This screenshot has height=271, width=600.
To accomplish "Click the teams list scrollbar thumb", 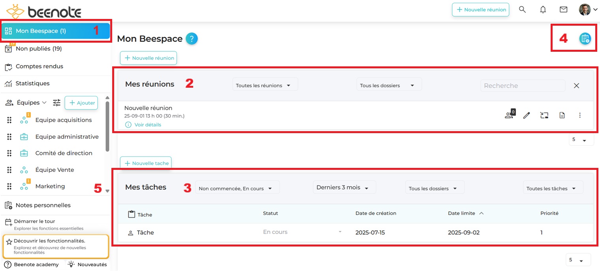I will [x=107, y=126].
